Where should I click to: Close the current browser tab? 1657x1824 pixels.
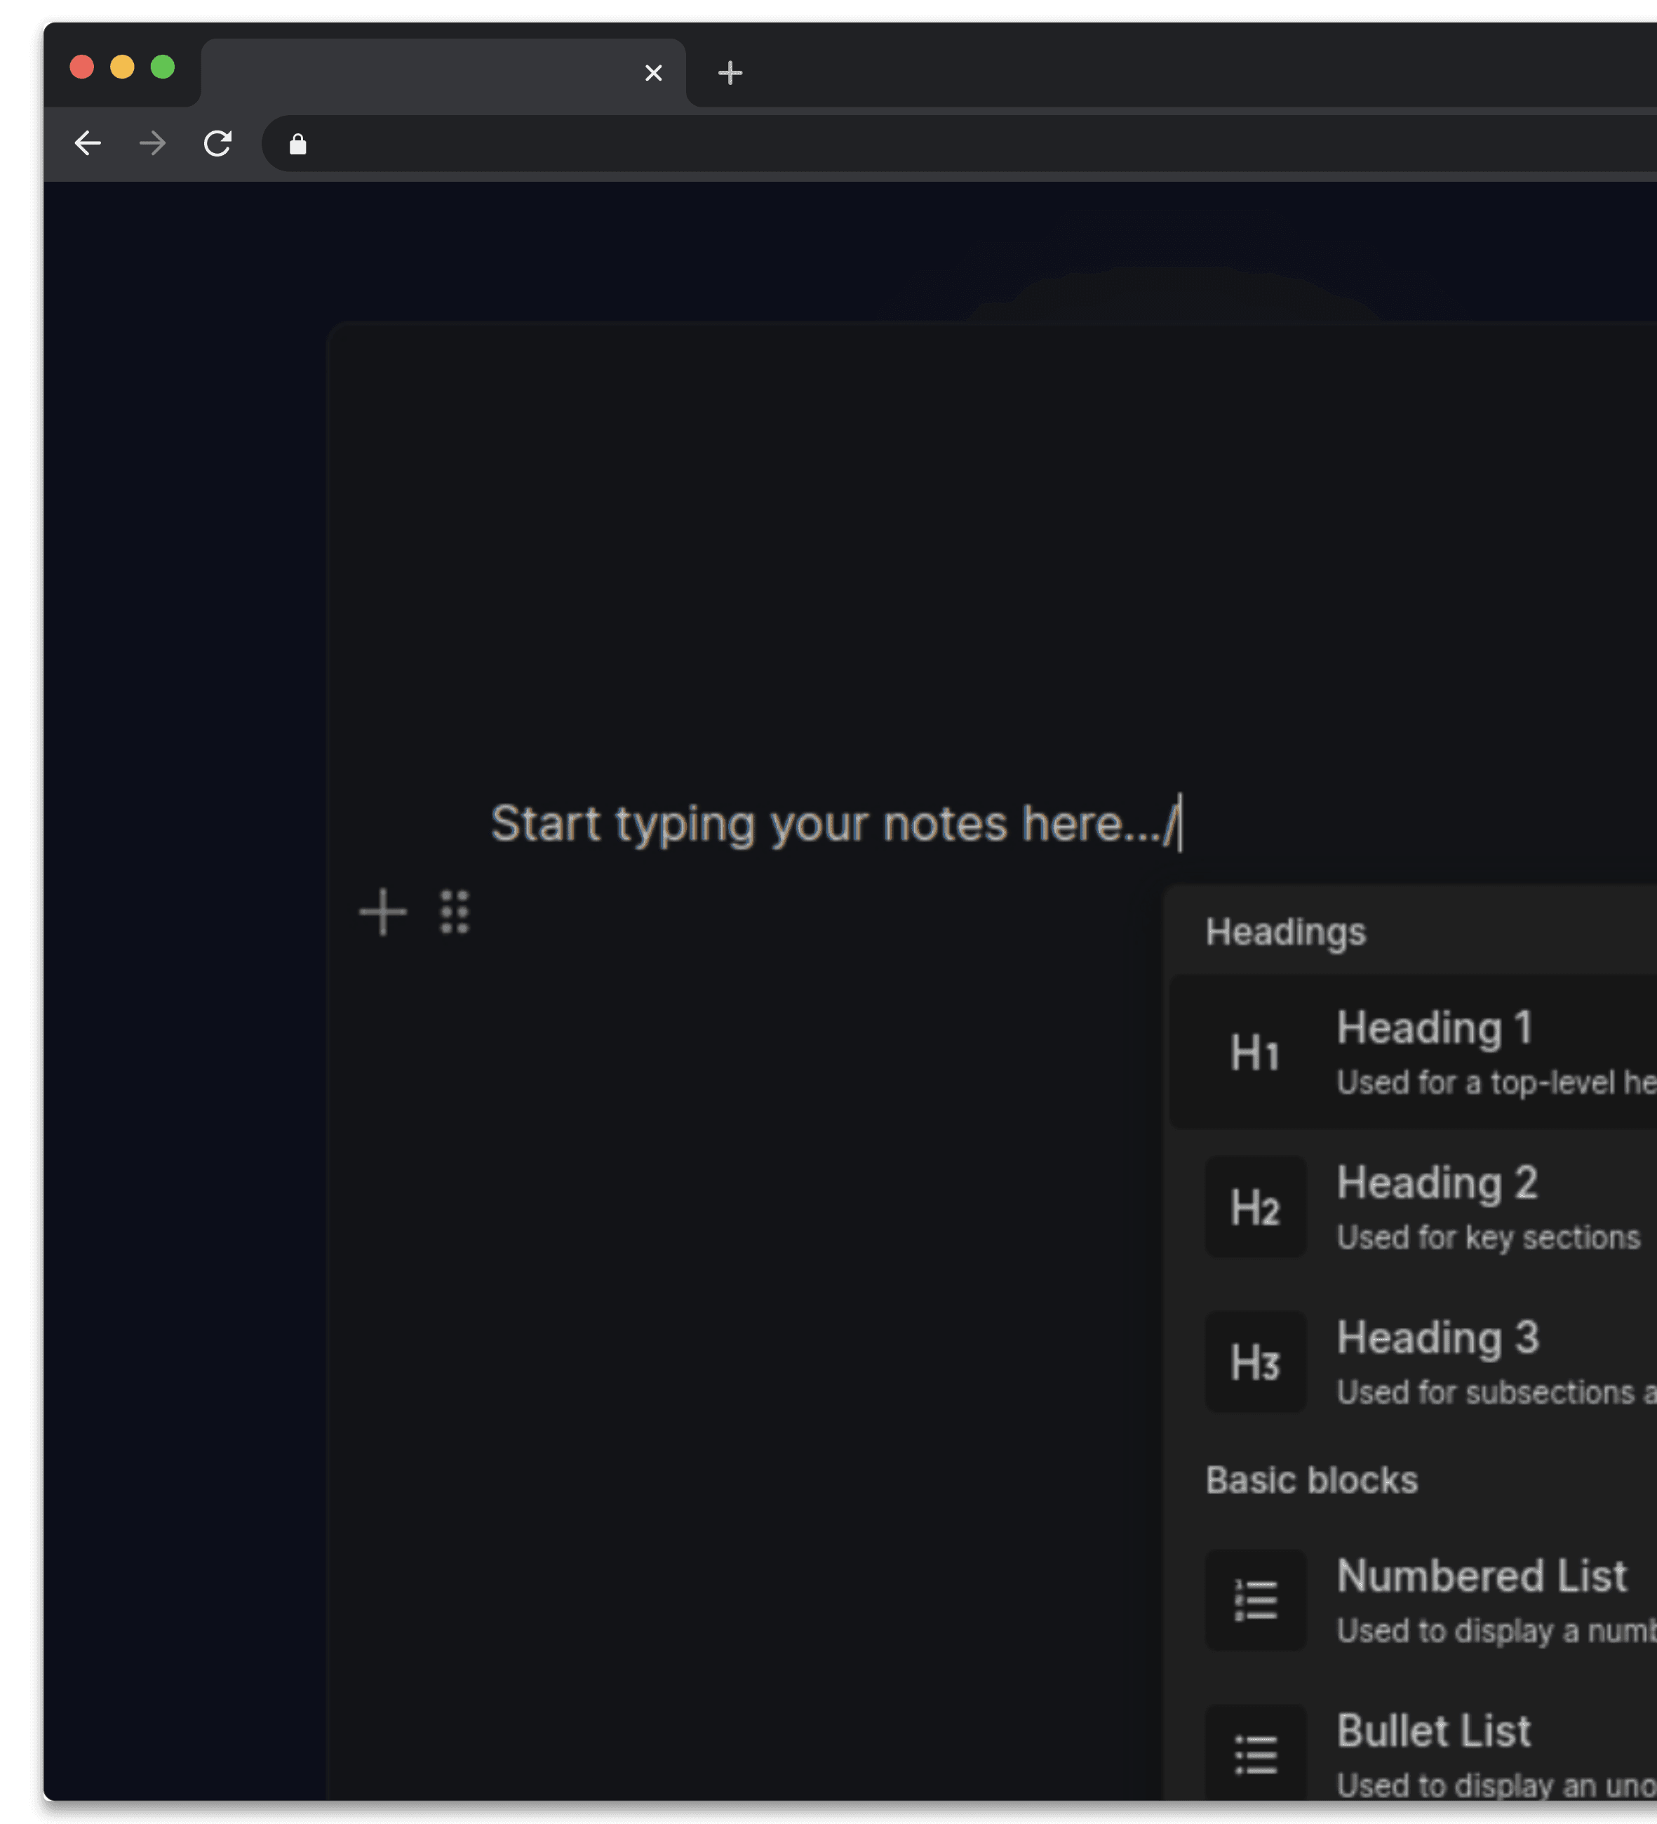coord(653,73)
